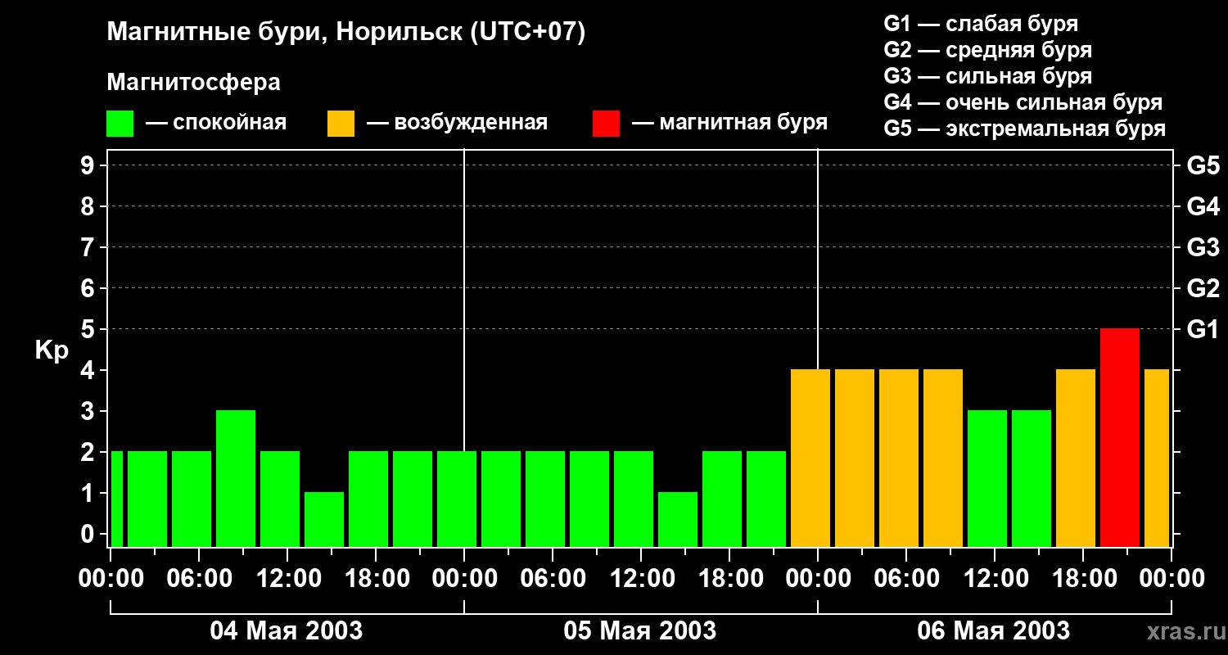Image resolution: width=1228 pixels, height=655 pixels.
Task: Click the 'G3 — сильная буря' legend line
Action: (987, 76)
